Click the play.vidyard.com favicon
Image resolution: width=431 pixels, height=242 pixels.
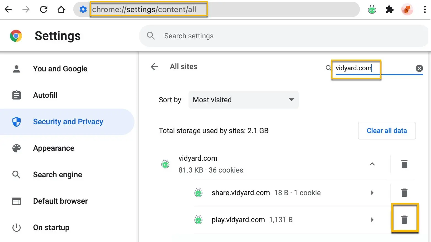point(198,220)
